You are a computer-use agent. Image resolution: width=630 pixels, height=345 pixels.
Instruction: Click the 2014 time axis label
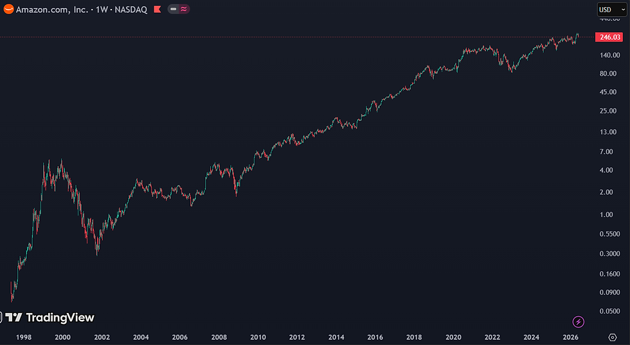pos(336,337)
